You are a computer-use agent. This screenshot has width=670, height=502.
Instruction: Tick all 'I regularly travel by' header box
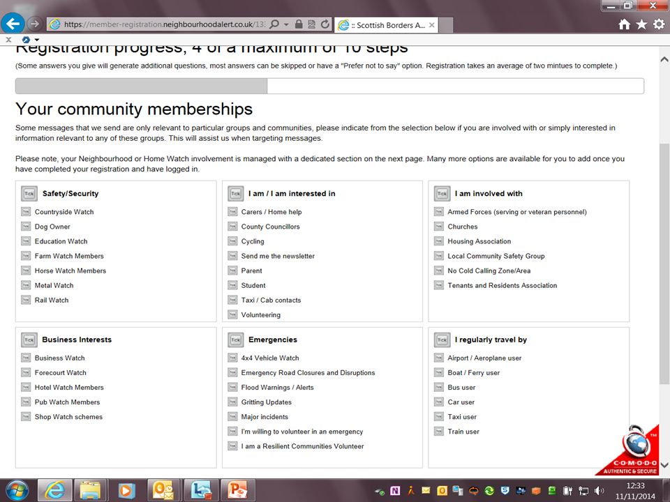[x=442, y=340]
